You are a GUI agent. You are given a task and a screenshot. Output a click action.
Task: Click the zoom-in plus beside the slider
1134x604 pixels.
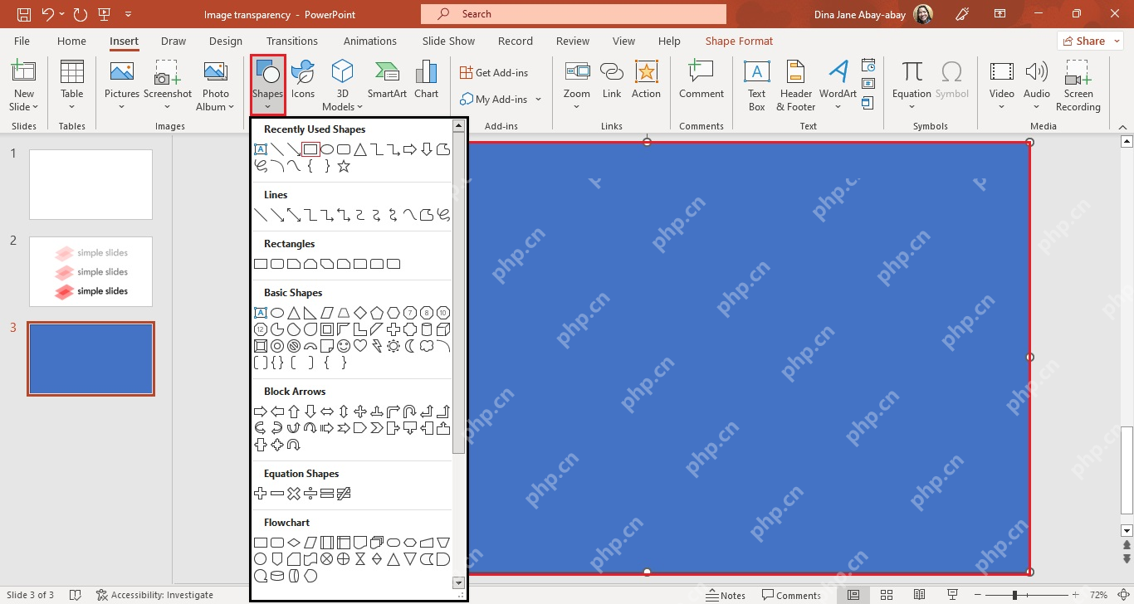[x=1077, y=595]
